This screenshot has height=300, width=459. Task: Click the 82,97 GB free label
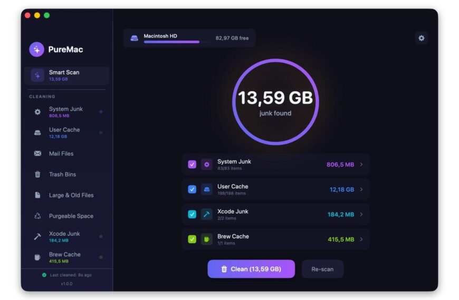[x=232, y=38]
